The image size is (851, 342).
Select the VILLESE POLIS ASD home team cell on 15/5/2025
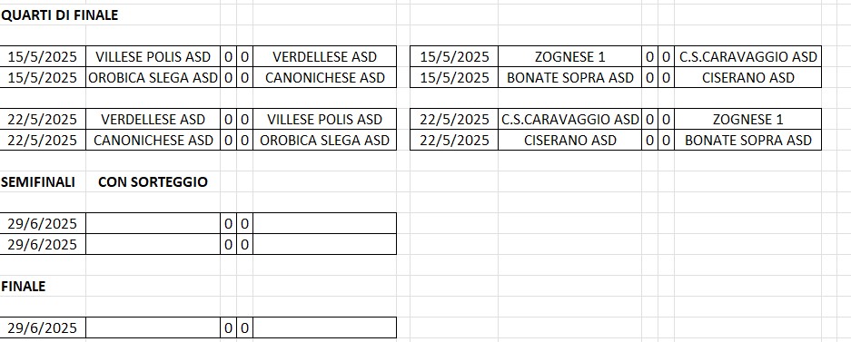153,57
